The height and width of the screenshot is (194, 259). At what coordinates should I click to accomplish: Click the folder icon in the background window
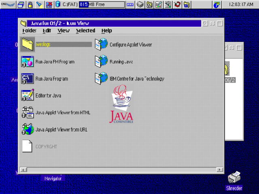click(227, 68)
